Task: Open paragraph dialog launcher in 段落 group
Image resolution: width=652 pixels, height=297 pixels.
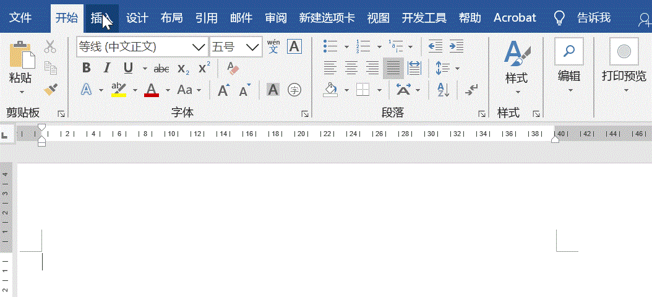Action: coord(482,114)
